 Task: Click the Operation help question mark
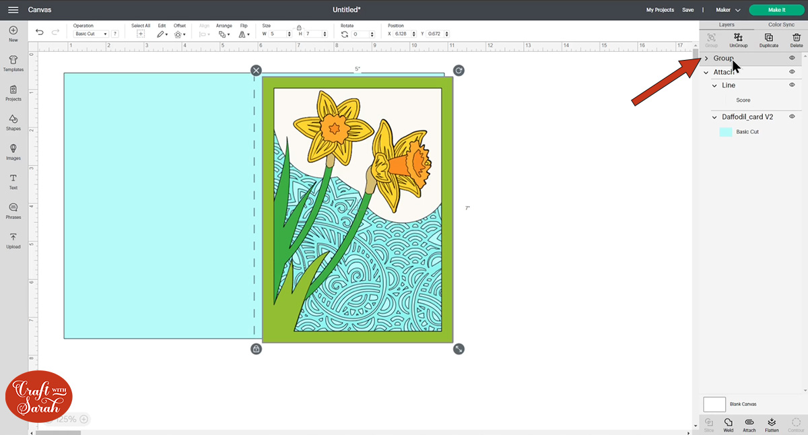tap(115, 34)
